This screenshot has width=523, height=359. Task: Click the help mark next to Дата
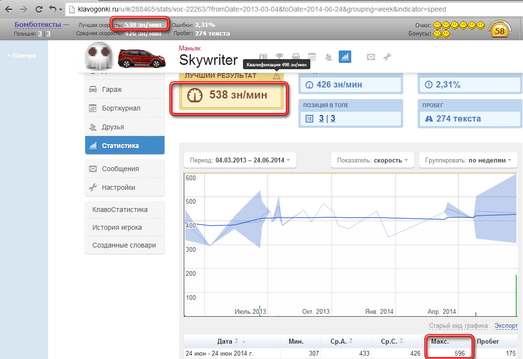236,340
